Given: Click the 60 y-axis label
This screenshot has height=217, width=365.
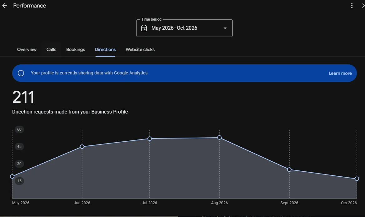Looking at the screenshot, I should click(x=19, y=129).
